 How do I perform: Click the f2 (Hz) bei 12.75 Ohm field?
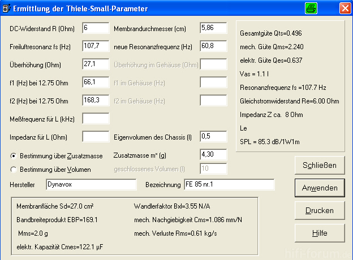tap(96, 100)
